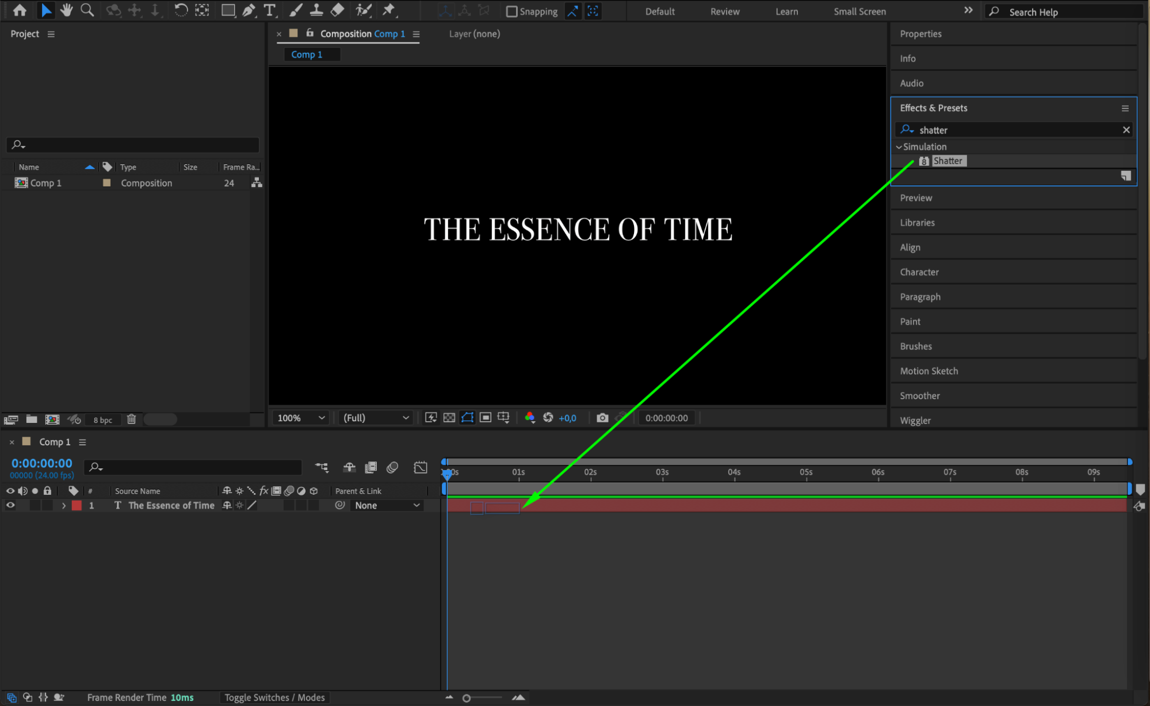Open the 100% magnification dropdown
This screenshot has width=1150, height=706.
[x=301, y=418]
